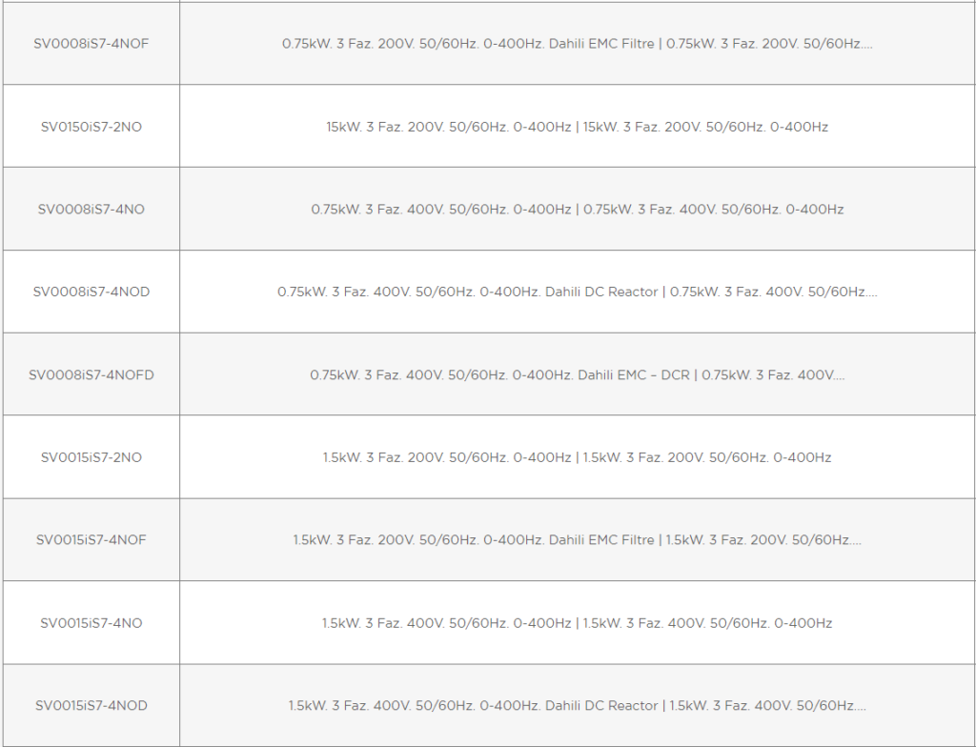Select the 0.75kW 400V 0-400Hz description row
The image size is (976, 747).
(x=577, y=210)
